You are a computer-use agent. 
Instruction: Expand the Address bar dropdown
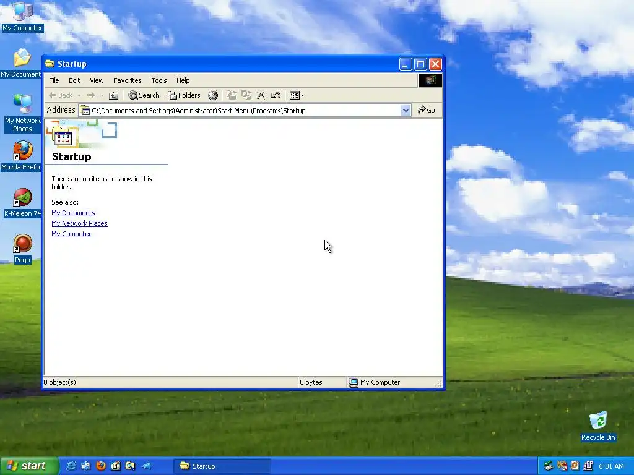[x=406, y=110]
